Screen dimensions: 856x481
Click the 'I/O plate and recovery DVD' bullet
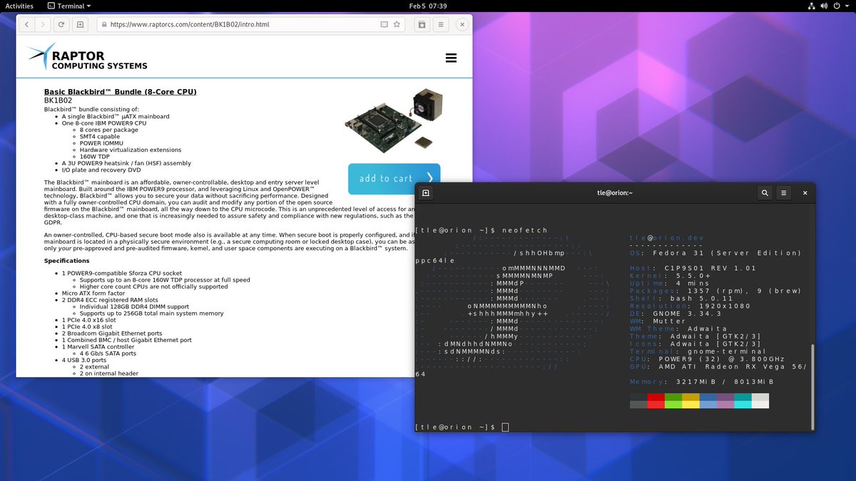(x=103, y=170)
